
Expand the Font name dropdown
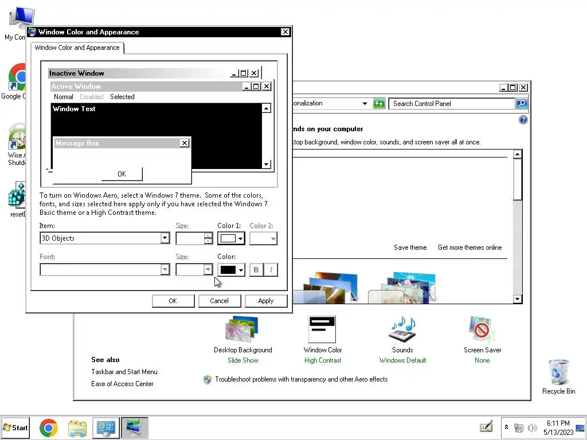[165, 269]
